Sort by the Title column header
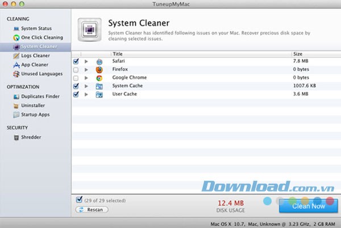Screen dimensions: 341x228 click(118, 54)
